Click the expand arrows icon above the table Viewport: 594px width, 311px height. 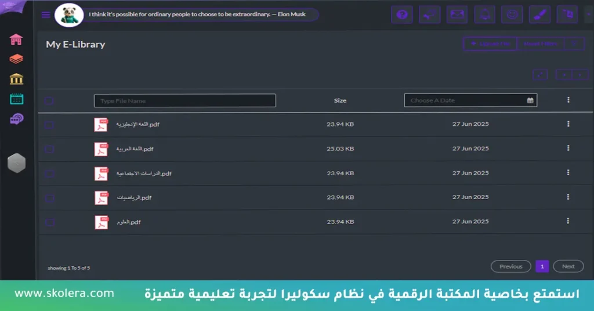pos(540,75)
